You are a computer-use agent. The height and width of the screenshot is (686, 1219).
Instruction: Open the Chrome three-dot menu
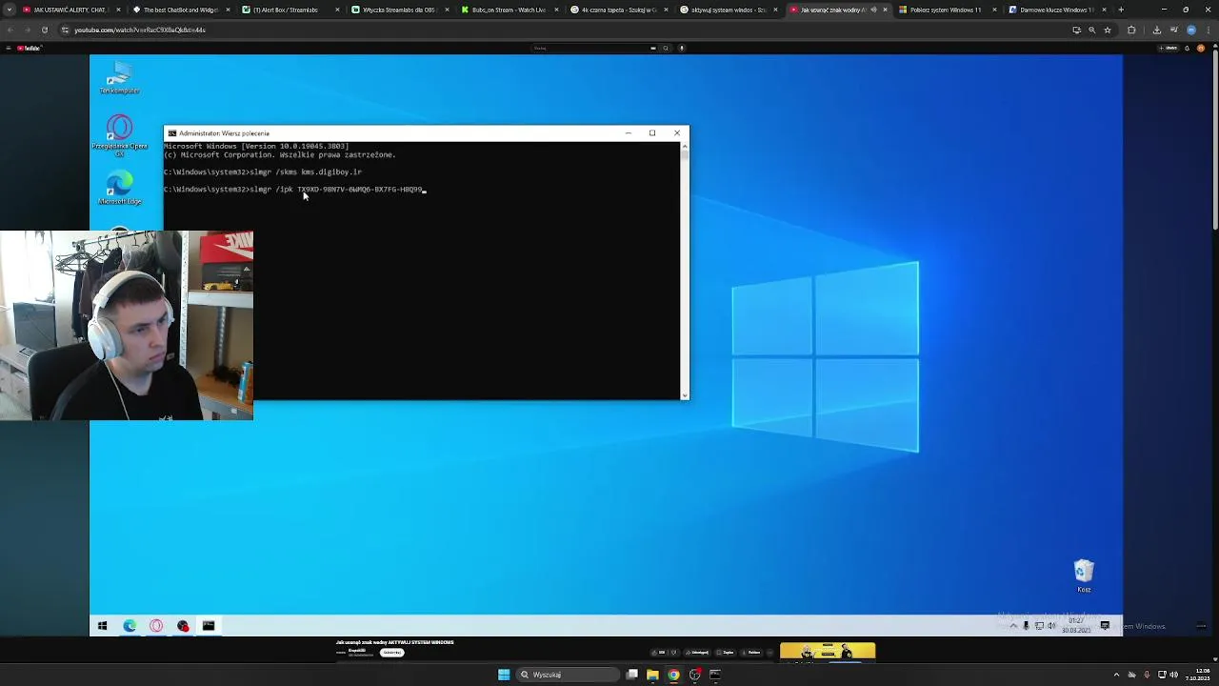pos(1209,30)
